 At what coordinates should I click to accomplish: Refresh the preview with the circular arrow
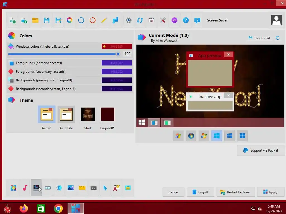(x=277, y=38)
